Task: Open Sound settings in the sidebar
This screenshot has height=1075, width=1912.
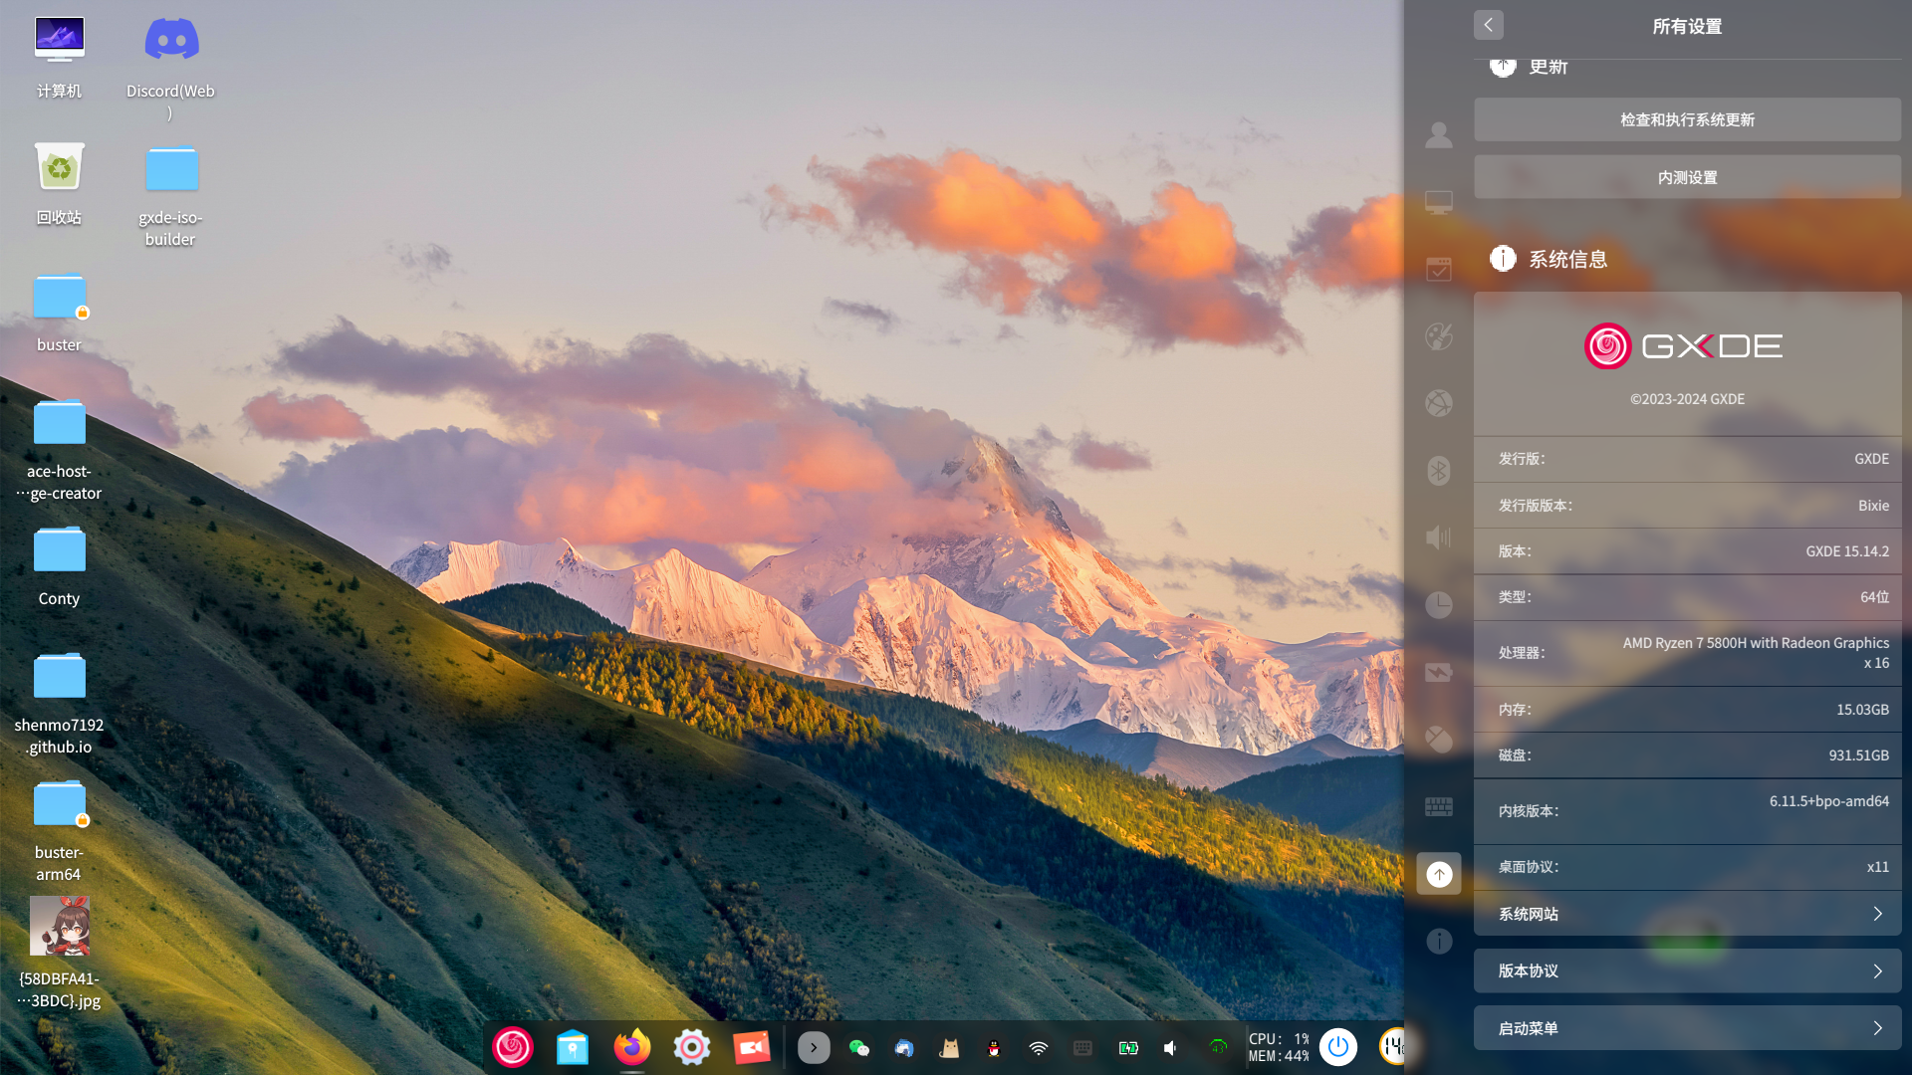Action: [x=1439, y=537]
